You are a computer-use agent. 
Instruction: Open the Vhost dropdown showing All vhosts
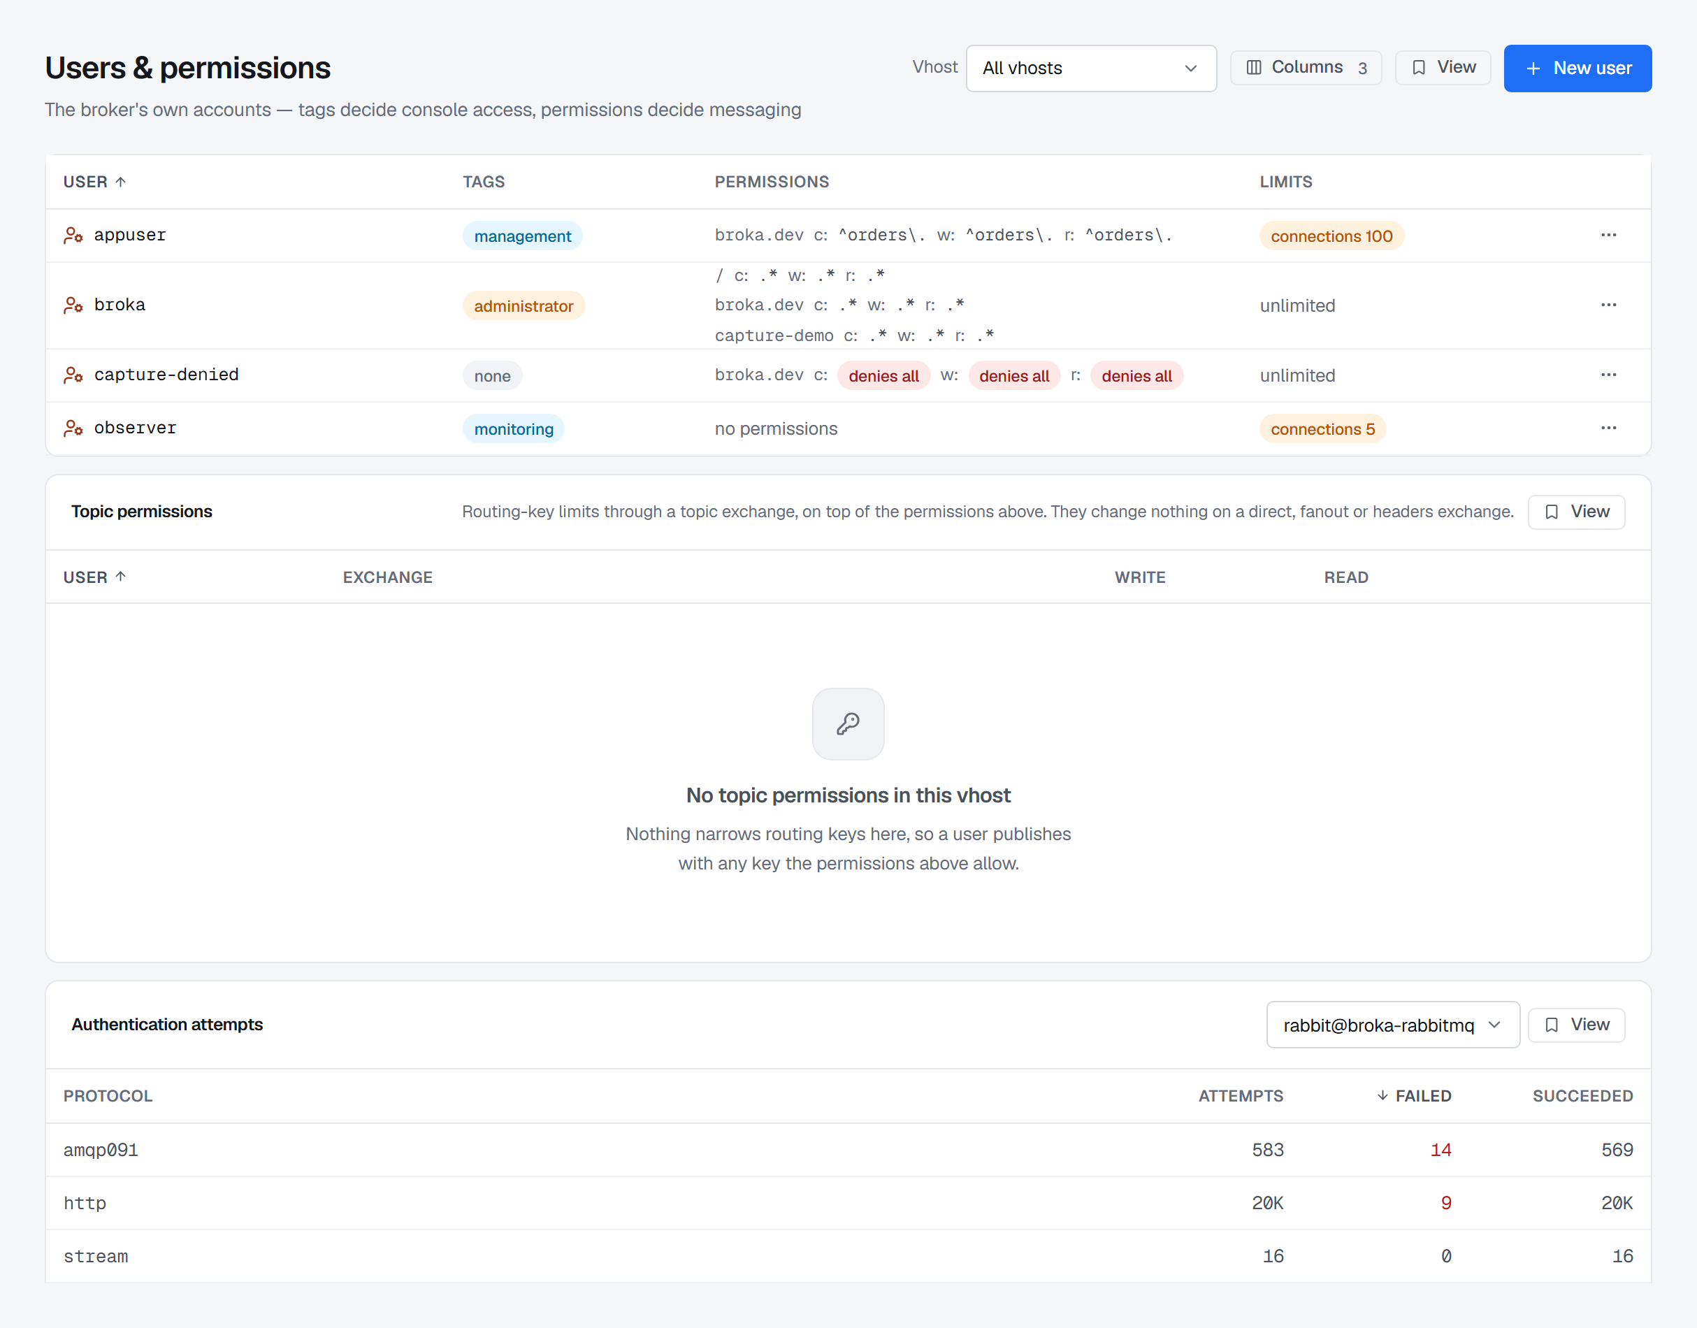pyautogui.click(x=1090, y=68)
